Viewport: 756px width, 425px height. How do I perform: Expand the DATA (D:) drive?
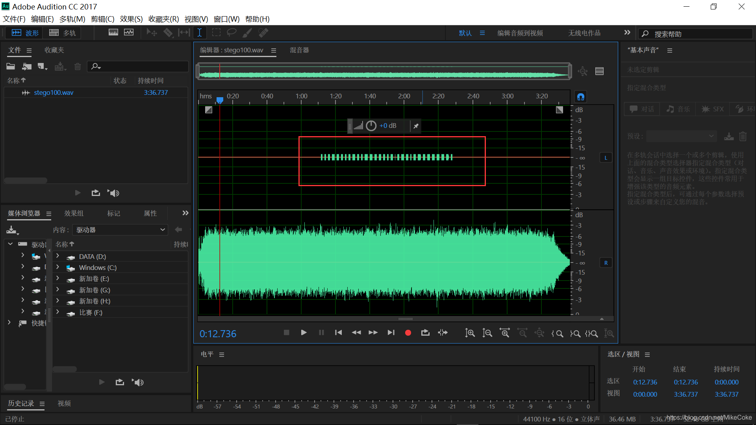(x=57, y=256)
